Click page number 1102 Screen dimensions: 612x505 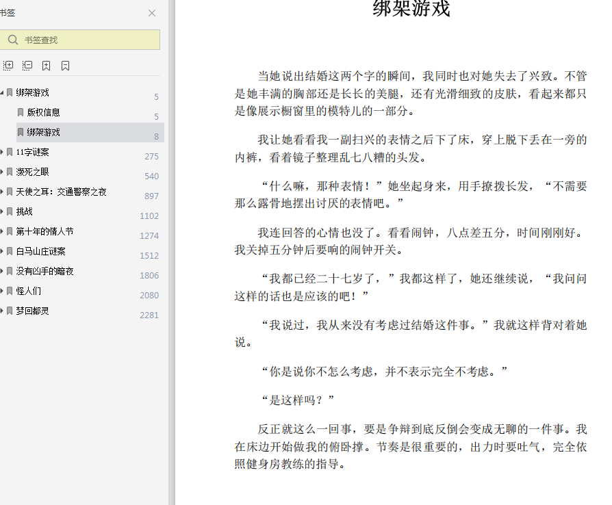click(x=149, y=216)
